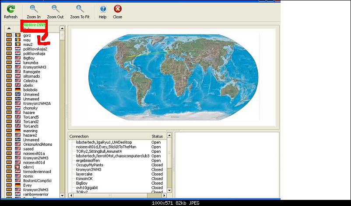Click connection list scrollbar down arrow
The image size is (351, 206).
(169, 190)
